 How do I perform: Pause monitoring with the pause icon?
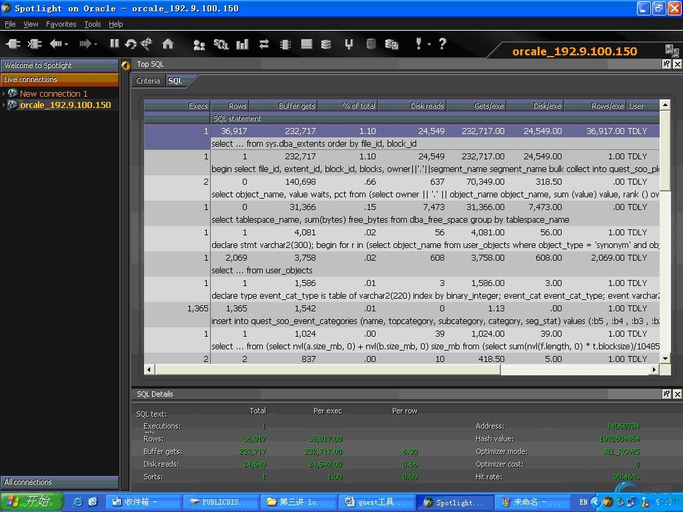(x=115, y=43)
